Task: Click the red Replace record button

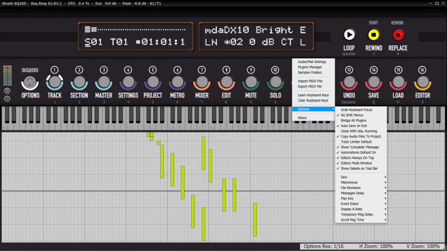Action: point(398,35)
